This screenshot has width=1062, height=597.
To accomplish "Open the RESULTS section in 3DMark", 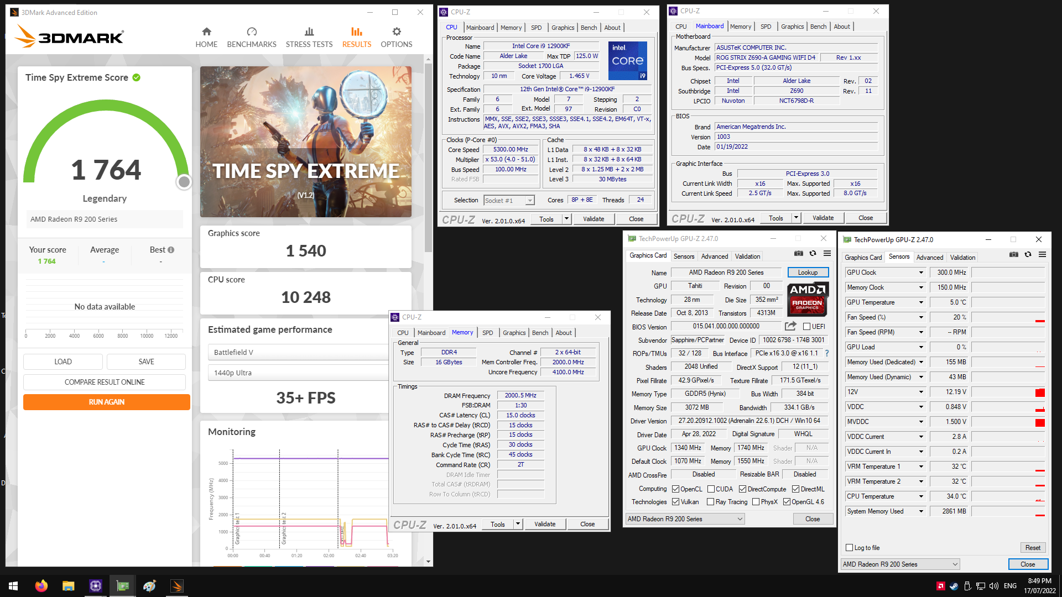I will click(357, 38).
